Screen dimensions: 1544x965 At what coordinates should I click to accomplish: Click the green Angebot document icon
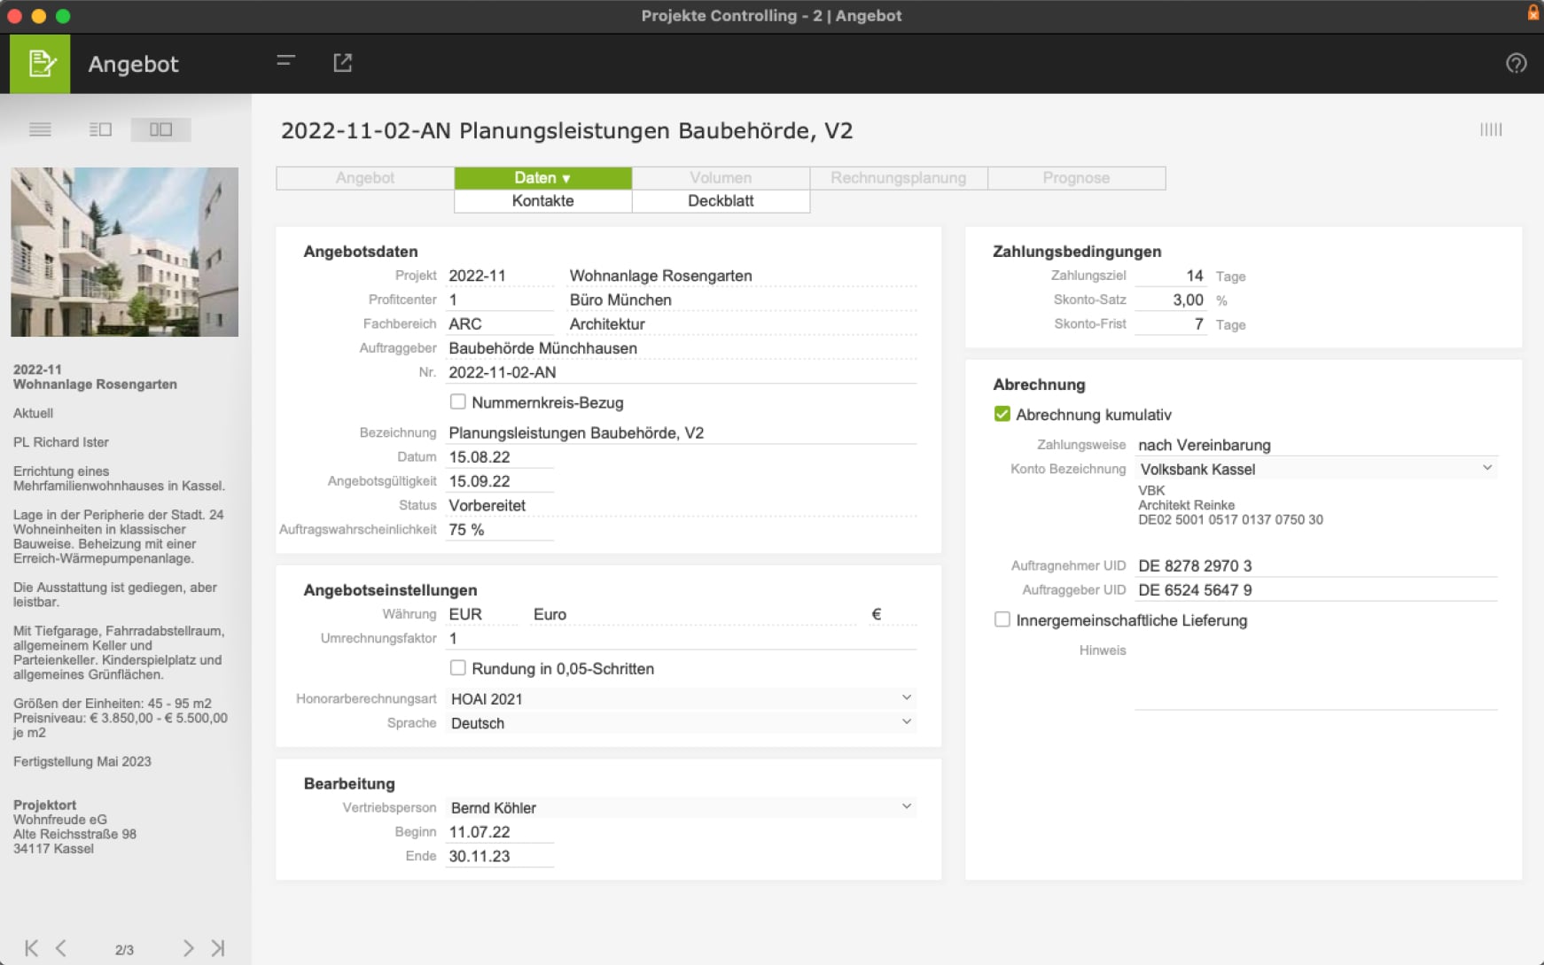pos(40,64)
